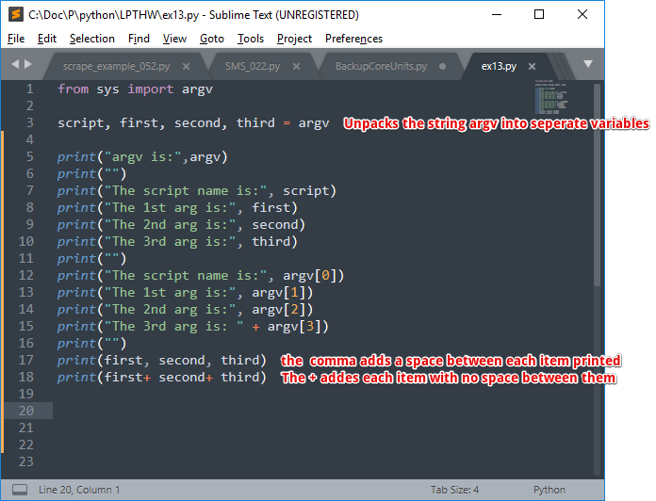The image size is (656, 501).
Task: Place cursor on empty line 20
Action: pyautogui.click(x=322, y=411)
